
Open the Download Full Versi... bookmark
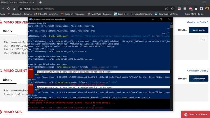point(166,14)
